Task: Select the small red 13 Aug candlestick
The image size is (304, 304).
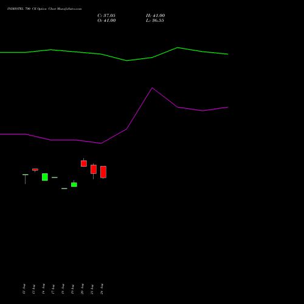Action: pos(35,170)
